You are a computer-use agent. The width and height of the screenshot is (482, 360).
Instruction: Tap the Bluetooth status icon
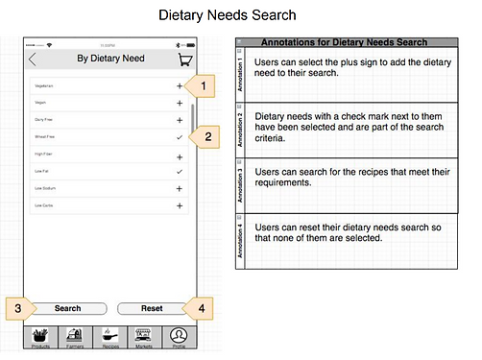point(179,45)
